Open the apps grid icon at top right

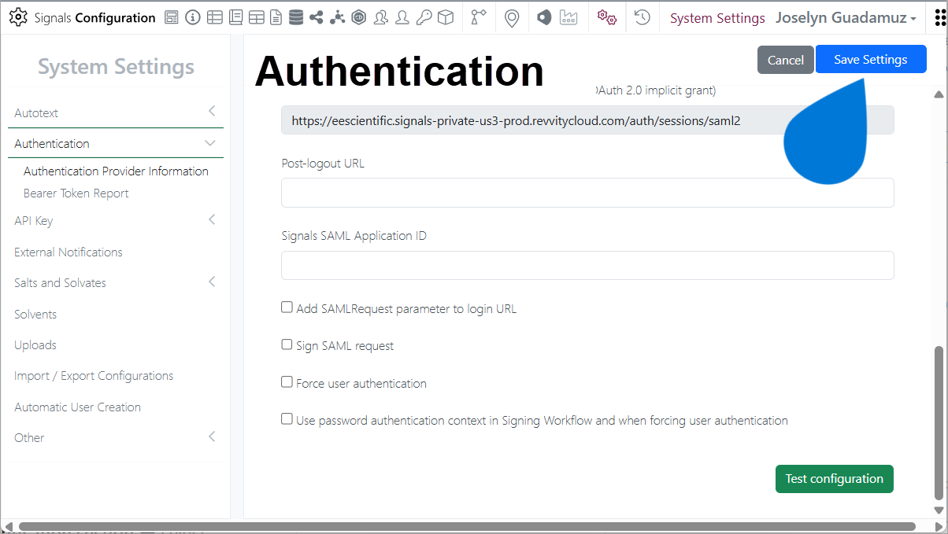coord(937,17)
